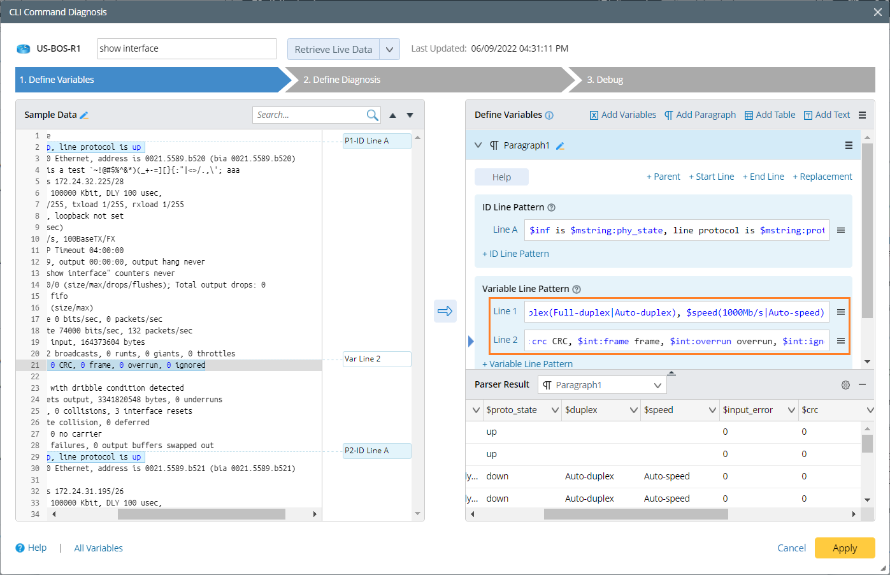Open the $proto_state column filter dropdown
This screenshot has height=575, width=890.
click(x=555, y=410)
